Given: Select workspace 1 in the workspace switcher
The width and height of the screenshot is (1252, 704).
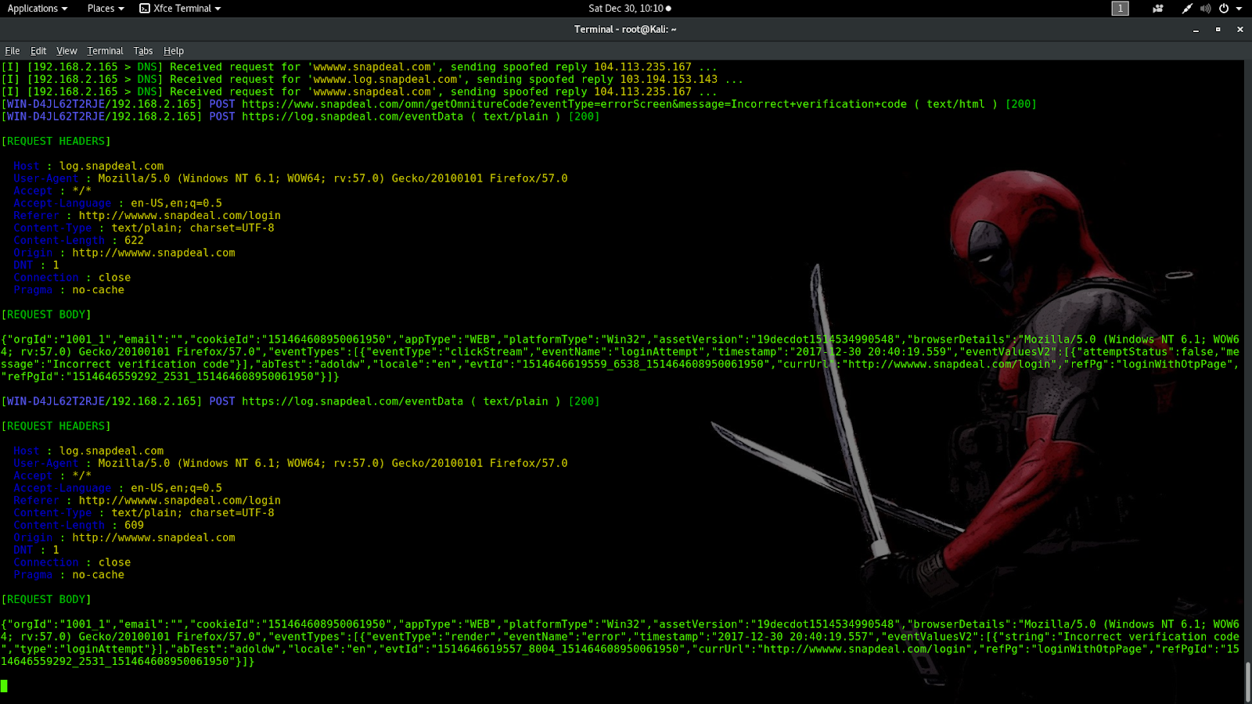Looking at the screenshot, I should point(1121,9).
